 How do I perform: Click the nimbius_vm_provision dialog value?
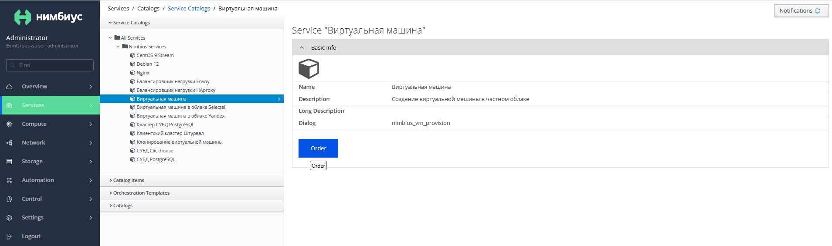point(421,123)
